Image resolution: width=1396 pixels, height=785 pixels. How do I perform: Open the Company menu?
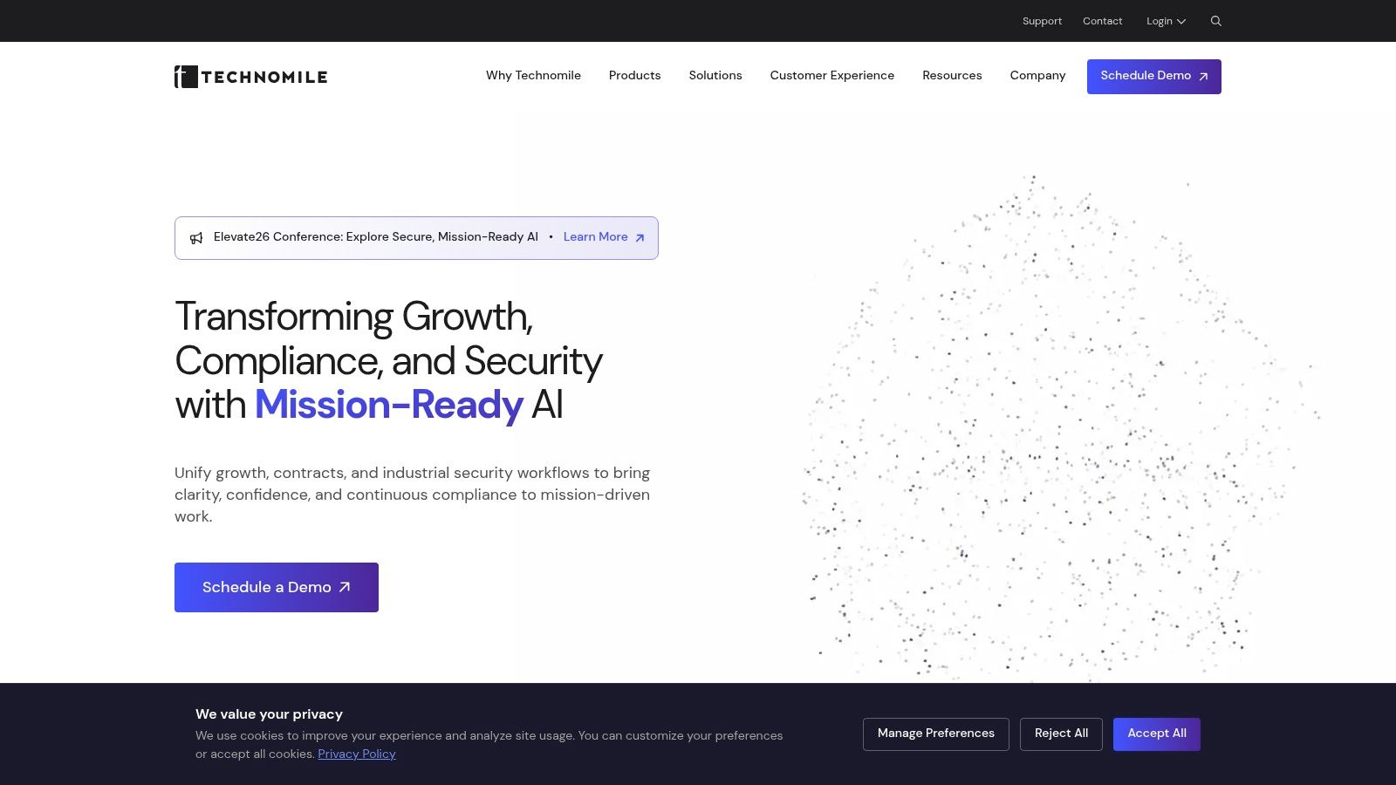(x=1037, y=76)
